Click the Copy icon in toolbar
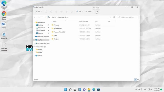The image size is (164, 92). click(x=51, y=11)
